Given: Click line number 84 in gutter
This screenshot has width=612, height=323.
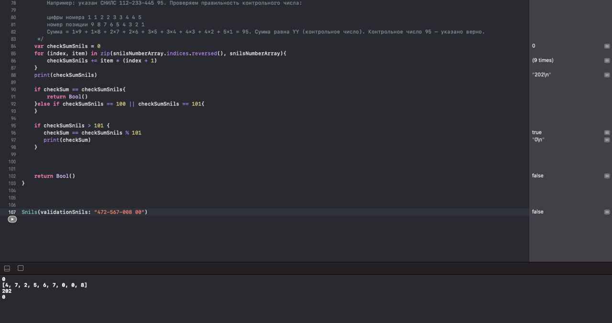Looking at the screenshot, I should [12, 46].
